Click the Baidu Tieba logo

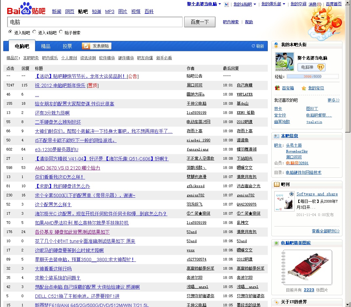tap(26, 9)
